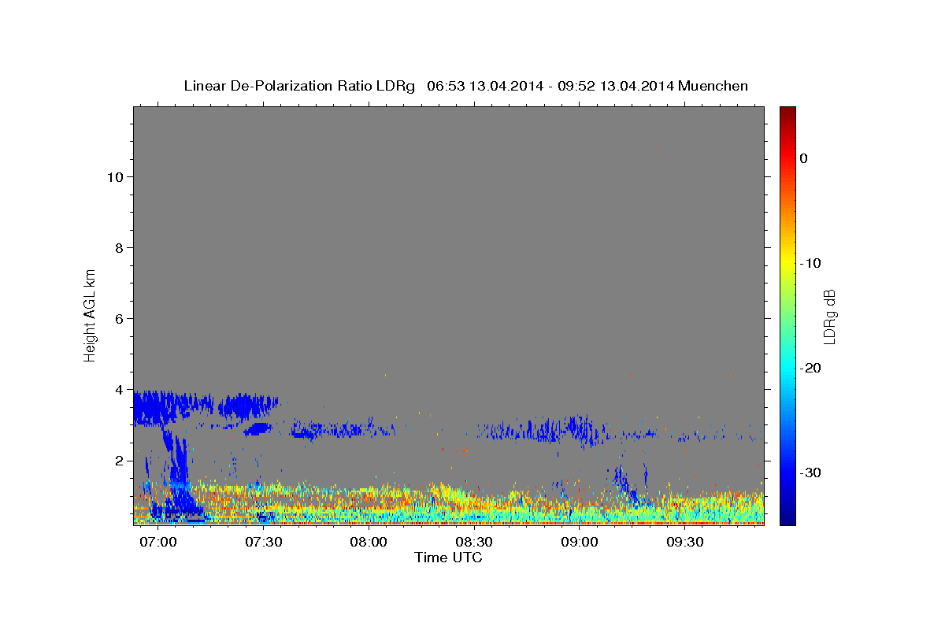The width and height of the screenshot is (945, 630).
Task: Click the height tick label 2
Action: [x=118, y=461]
